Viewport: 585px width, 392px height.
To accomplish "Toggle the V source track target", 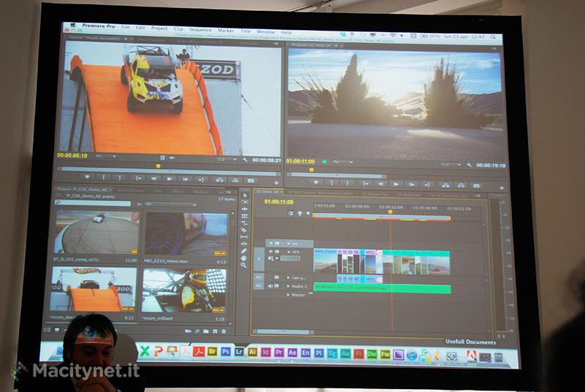I will point(260,260).
